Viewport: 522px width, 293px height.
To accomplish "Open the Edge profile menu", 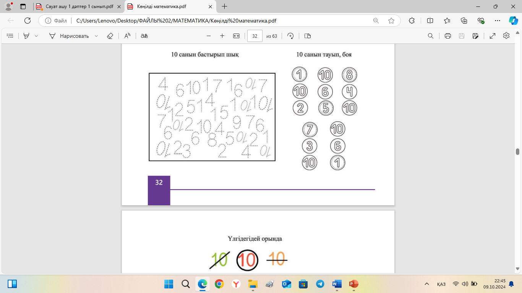I will [x=8, y=6].
